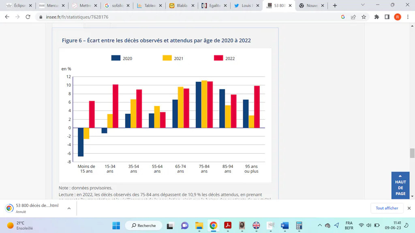Open the weather widget showing 21°C

pos(20,225)
